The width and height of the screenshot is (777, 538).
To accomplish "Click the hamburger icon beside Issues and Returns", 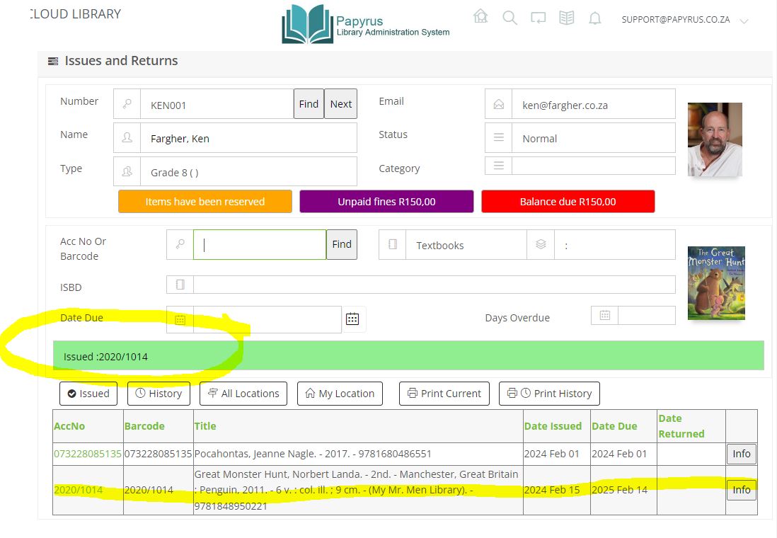I will click(53, 62).
